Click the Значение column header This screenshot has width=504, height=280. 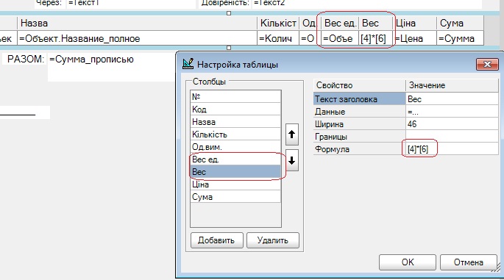point(452,85)
